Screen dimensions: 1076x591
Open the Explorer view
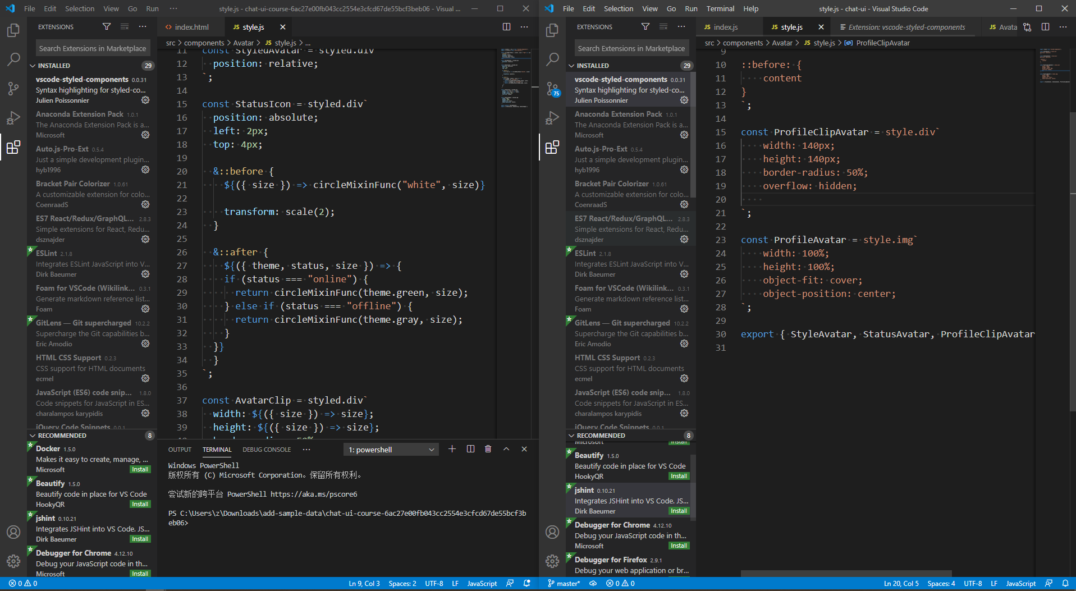(x=13, y=31)
